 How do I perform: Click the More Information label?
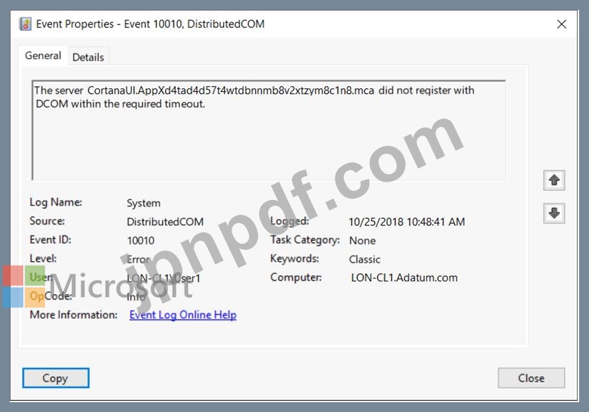74,314
